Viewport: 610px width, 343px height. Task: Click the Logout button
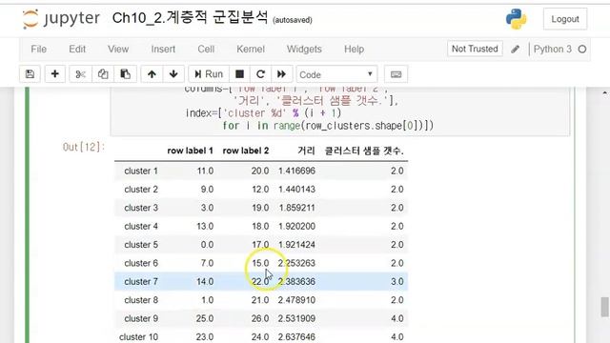(x=565, y=19)
